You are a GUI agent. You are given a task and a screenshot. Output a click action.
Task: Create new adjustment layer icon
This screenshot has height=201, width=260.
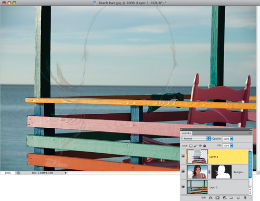(x=225, y=197)
